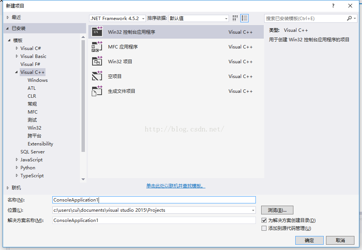Expand the Python node arrow

pos(17,167)
